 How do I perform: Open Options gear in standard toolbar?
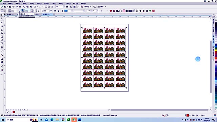(x=94, y=7)
